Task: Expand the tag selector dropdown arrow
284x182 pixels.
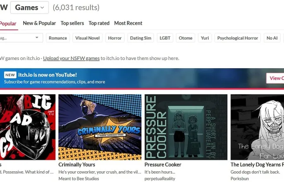Action: click(37, 38)
